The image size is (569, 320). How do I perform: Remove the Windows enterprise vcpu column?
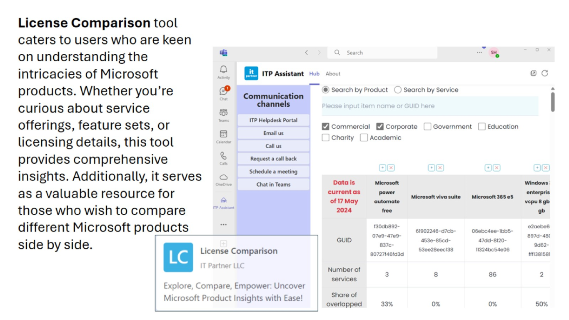pos(546,167)
